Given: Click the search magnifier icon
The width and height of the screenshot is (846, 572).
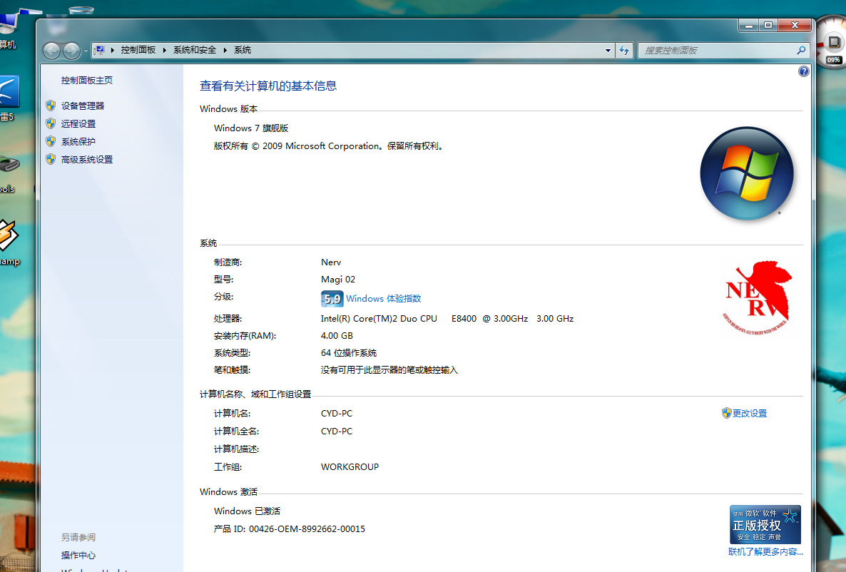Looking at the screenshot, I should coord(801,50).
